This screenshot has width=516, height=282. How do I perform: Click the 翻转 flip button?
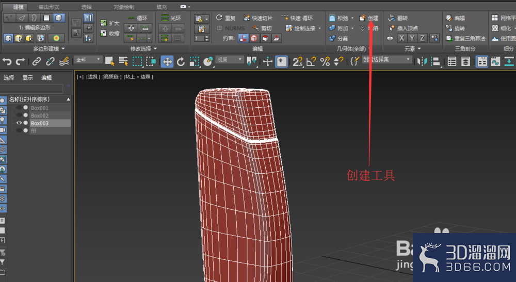pyautogui.click(x=398, y=18)
